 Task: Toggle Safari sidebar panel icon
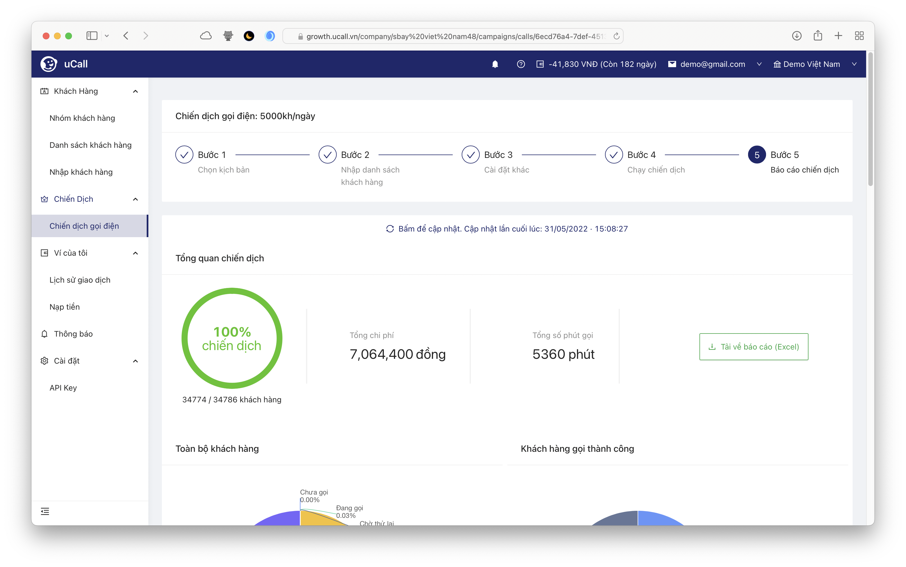click(92, 36)
